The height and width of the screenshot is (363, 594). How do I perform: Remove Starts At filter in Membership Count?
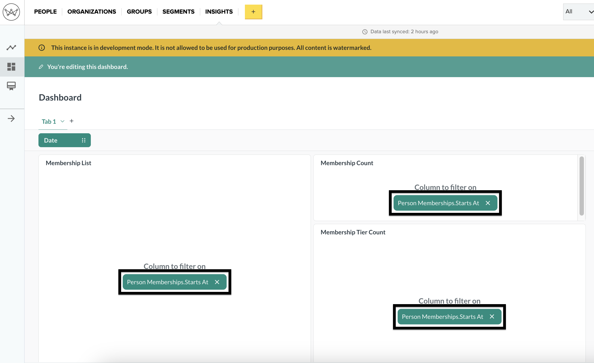488,203
